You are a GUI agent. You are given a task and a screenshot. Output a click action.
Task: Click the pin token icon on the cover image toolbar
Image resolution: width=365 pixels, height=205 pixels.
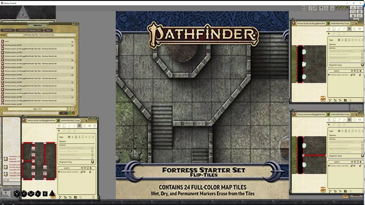(x=321, y=8)
